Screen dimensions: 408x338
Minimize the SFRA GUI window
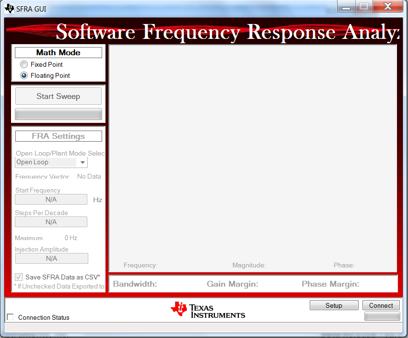(346, 7)
